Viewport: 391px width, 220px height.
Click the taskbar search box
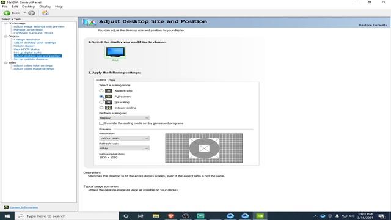67,216
